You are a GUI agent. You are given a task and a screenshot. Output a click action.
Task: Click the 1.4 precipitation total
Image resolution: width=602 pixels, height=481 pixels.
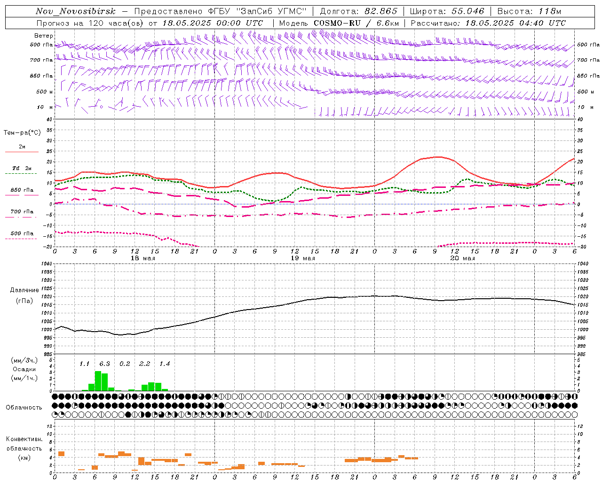165,364
